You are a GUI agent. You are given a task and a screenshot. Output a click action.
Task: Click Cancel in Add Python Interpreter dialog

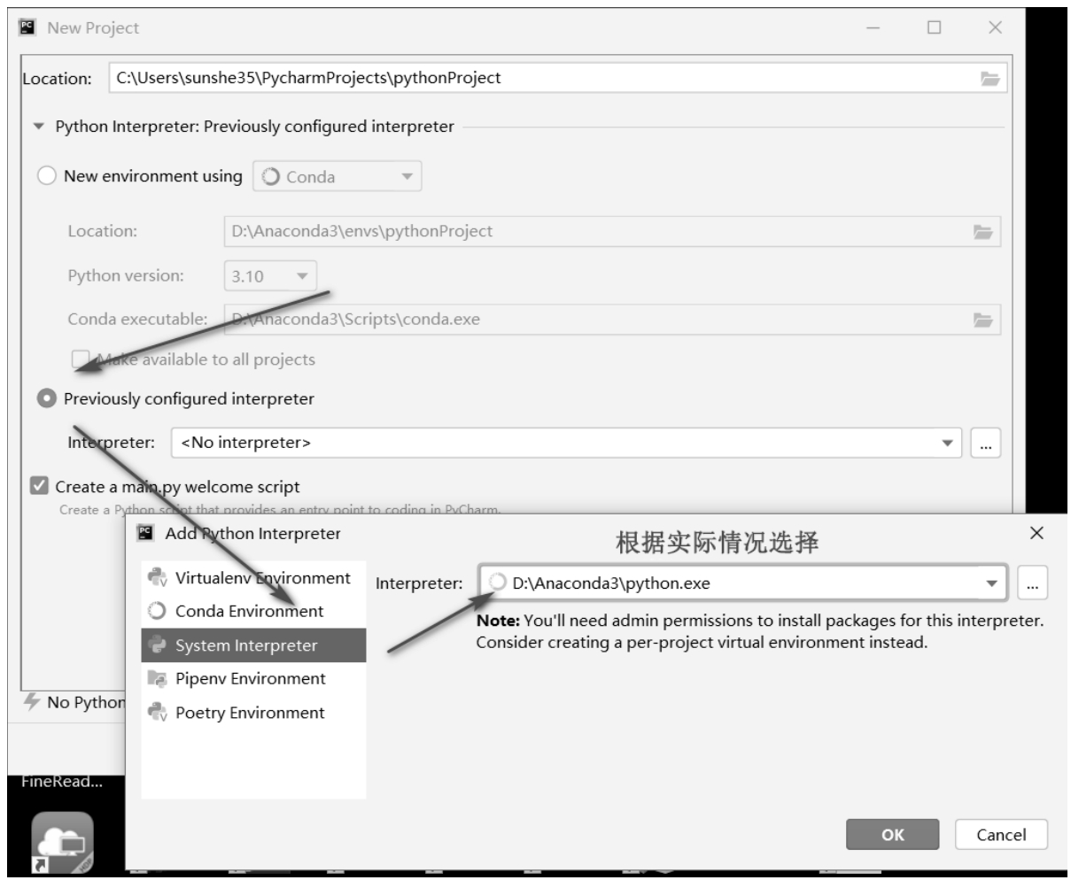click(x=1001, y=834)
